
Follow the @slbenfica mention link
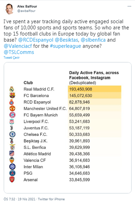coord(93,40)
